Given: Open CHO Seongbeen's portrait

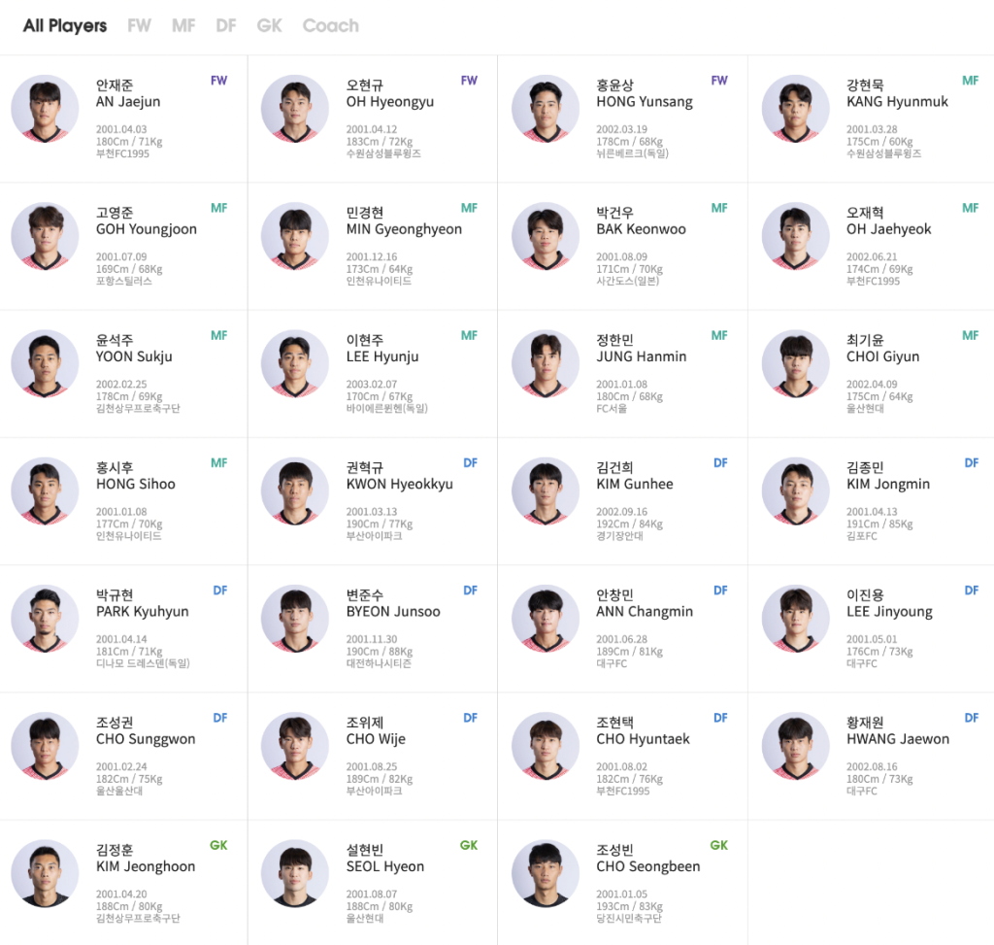Looking at the screenshot, I should [546, 874].
